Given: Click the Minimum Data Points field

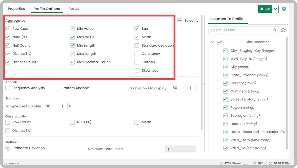Looking at the screenshot, I should [180, 149].
